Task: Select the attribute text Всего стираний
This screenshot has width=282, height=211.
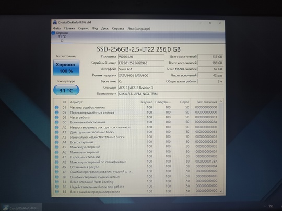Action: (81, 142)
